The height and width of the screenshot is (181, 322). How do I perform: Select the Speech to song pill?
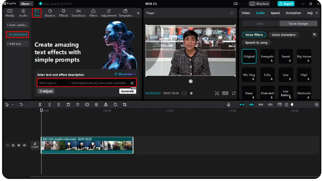point(256,43)
